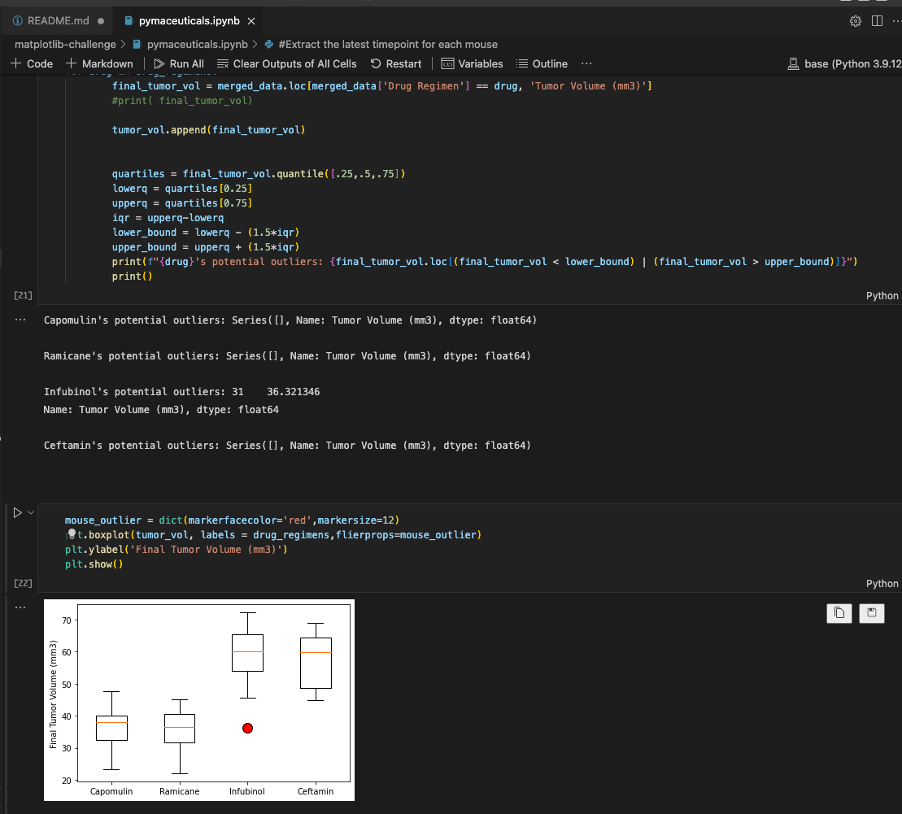Select the pymaceuticals.ipynb tab
Viewport: 902px width, 814px height.
coord(189,20)
